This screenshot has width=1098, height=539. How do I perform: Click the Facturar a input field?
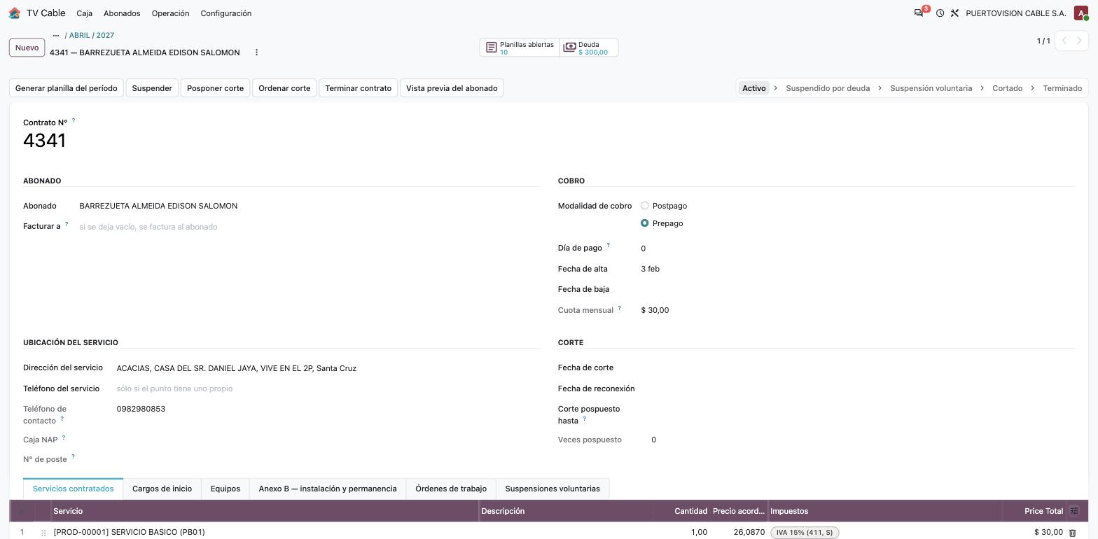pos(308,227)
